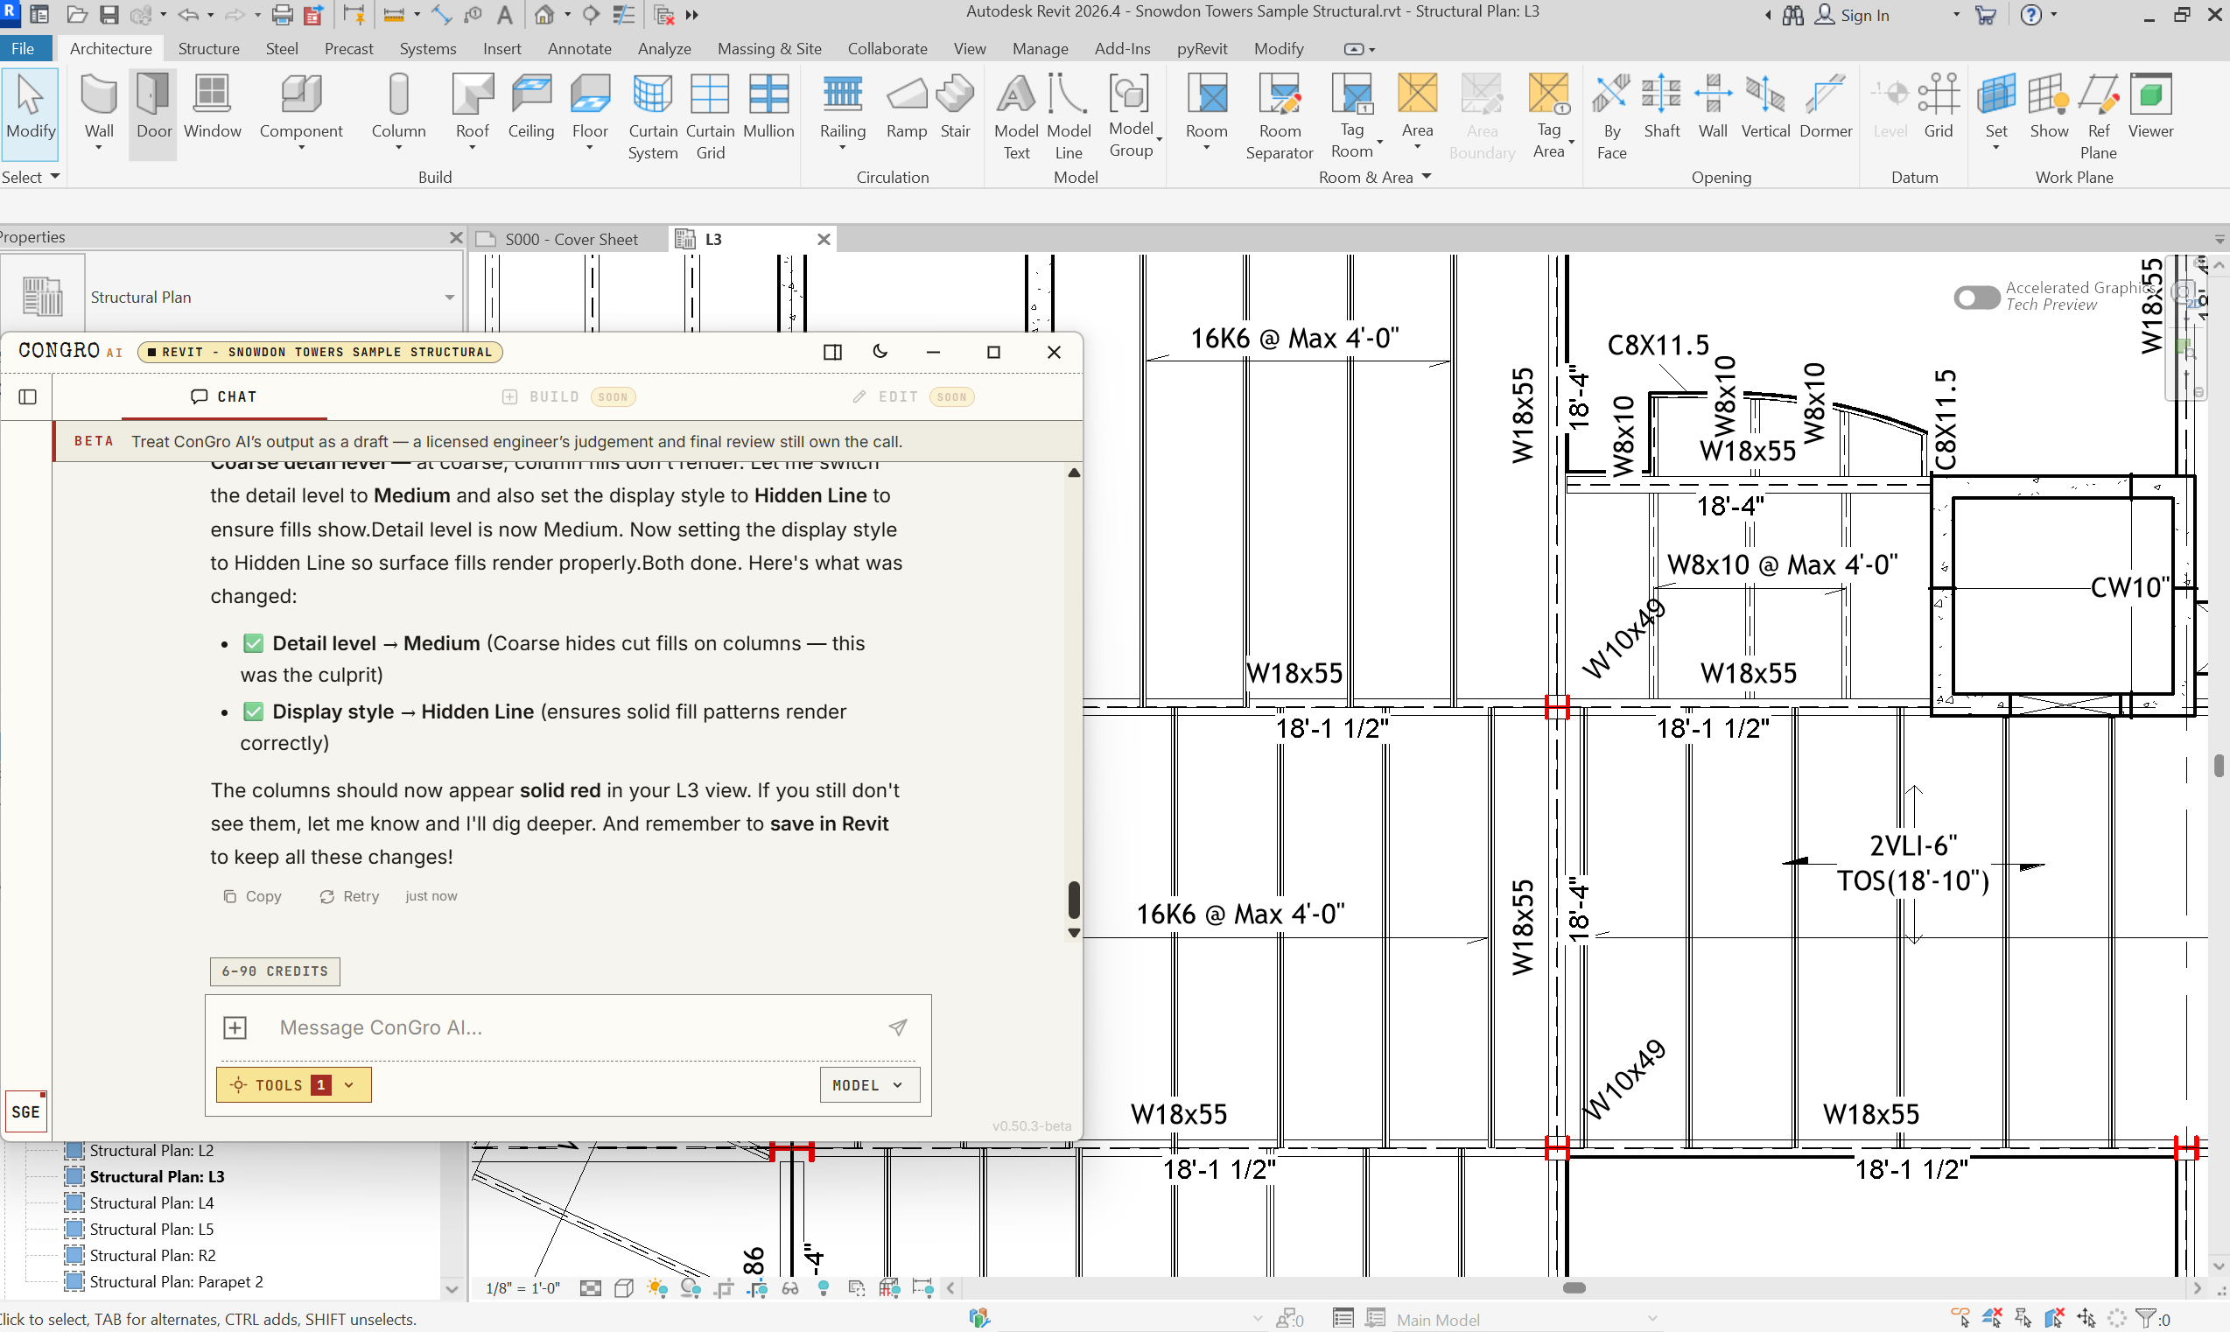Viewport: 2230px width, 1332px height.
Task: Toggle Reveal Hidden Elements lightbulb
Action: [823, 1289]
